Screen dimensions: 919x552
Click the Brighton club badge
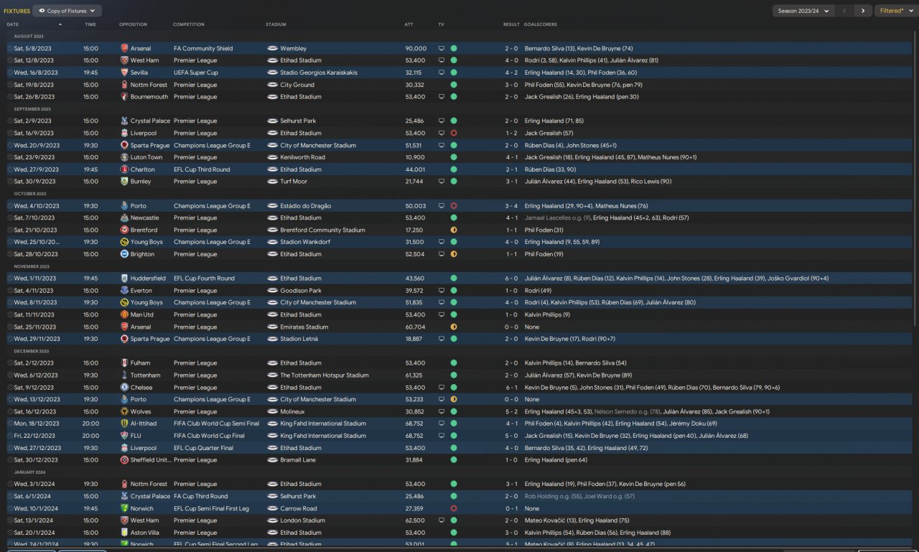(x=124, y=254)
